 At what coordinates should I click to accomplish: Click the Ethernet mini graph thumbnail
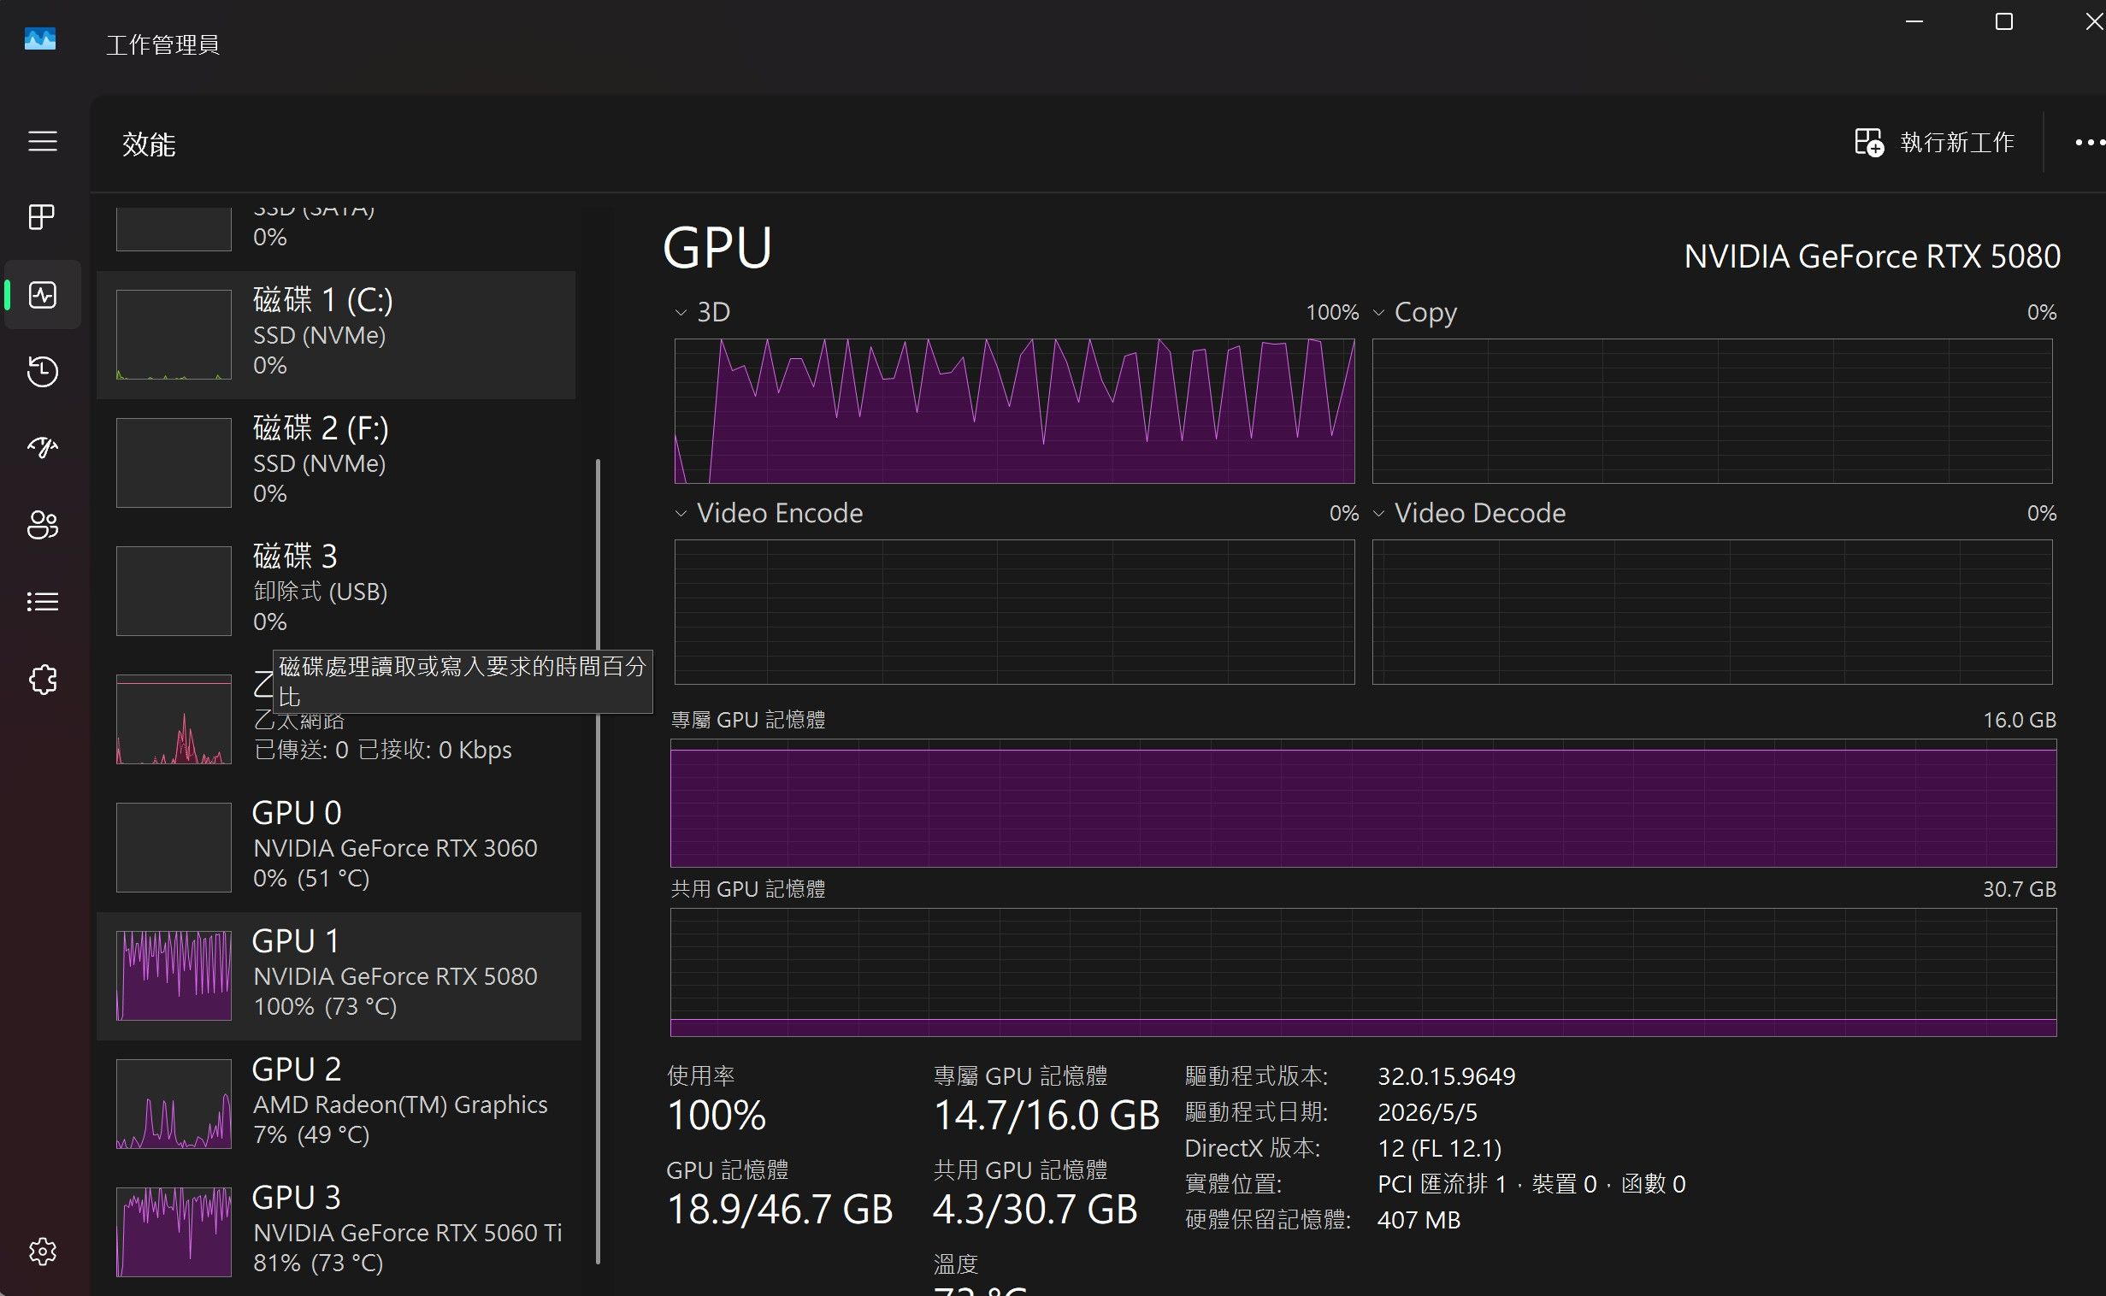point(174,719)
